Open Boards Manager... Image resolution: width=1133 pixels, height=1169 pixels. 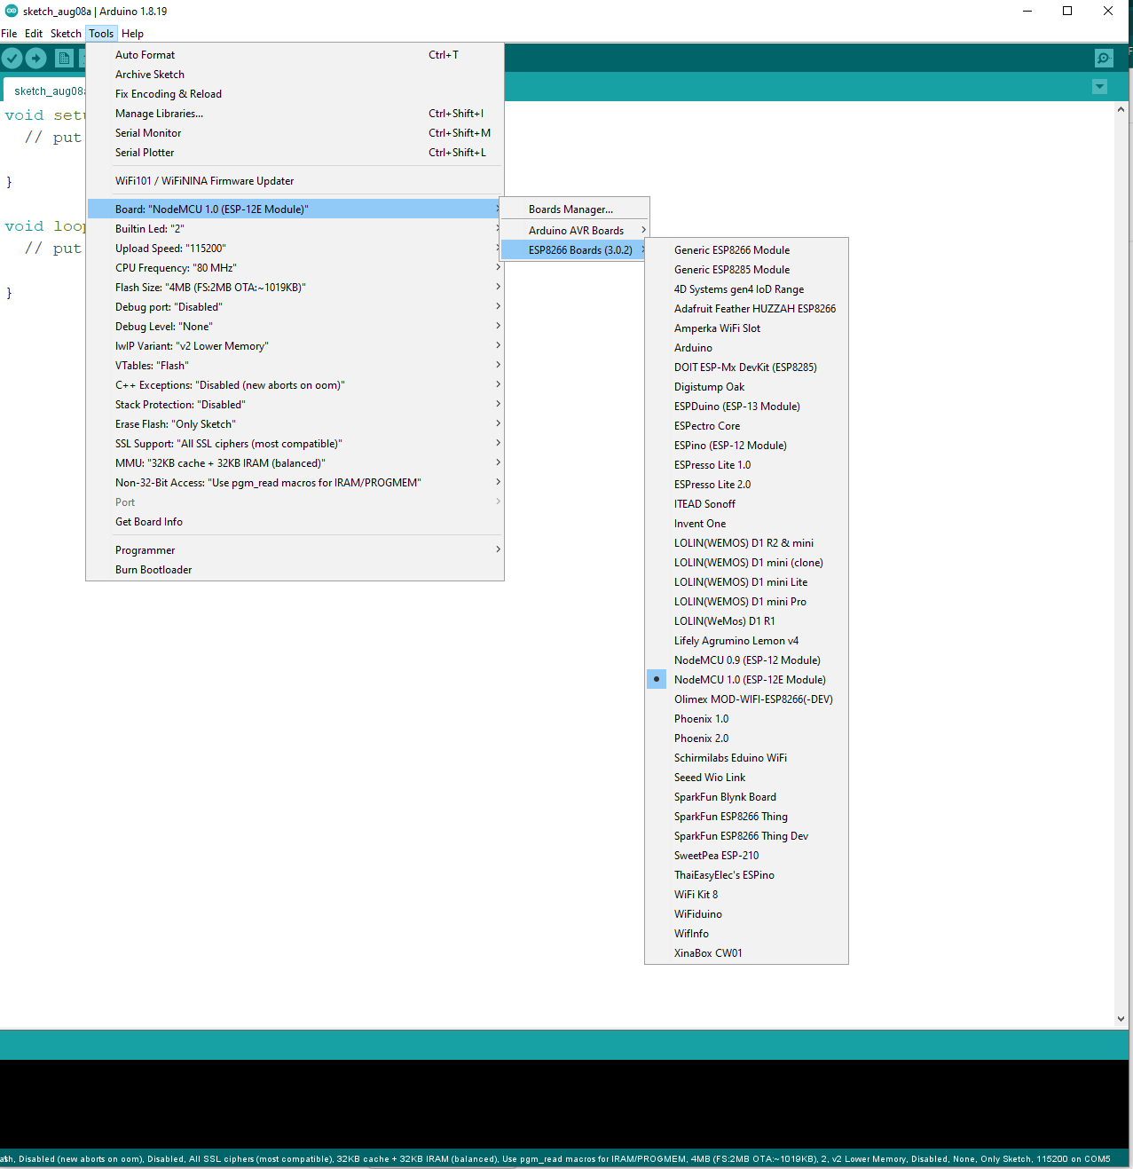tap(575, 209)
